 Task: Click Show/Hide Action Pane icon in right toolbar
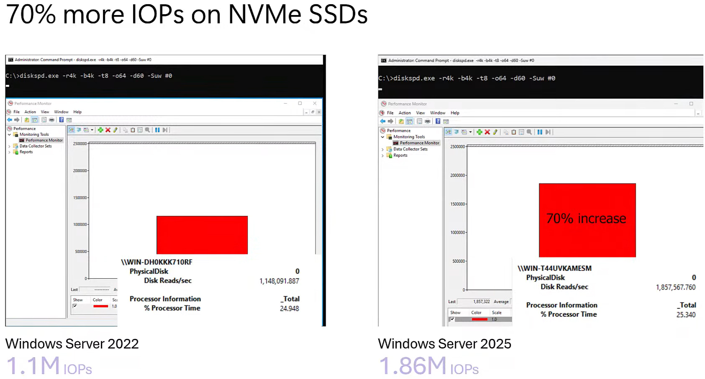click(446, 121)
